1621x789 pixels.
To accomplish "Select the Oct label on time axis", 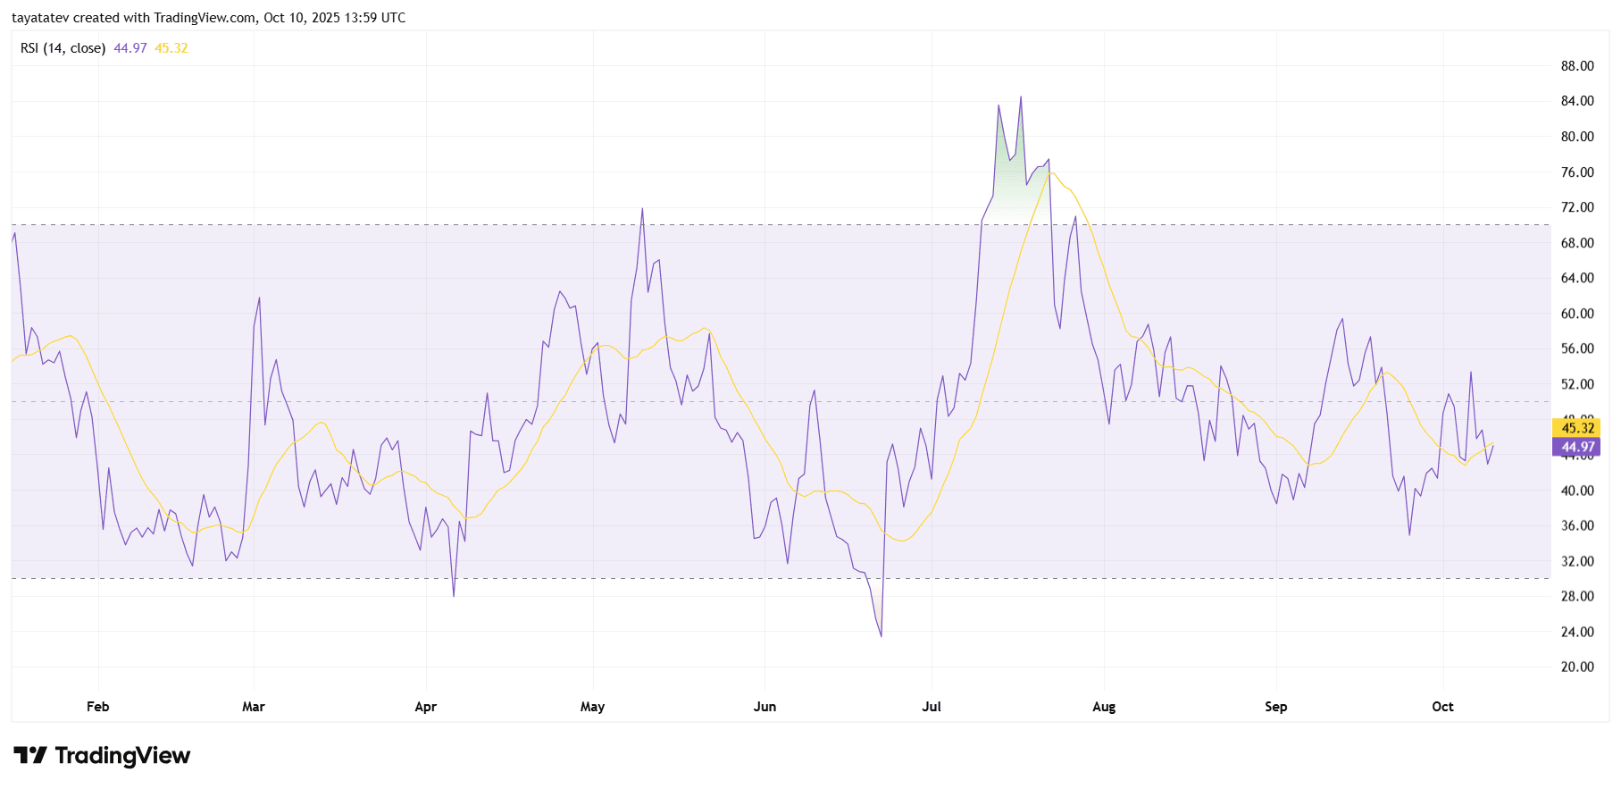I will (x=1442, y=707).
